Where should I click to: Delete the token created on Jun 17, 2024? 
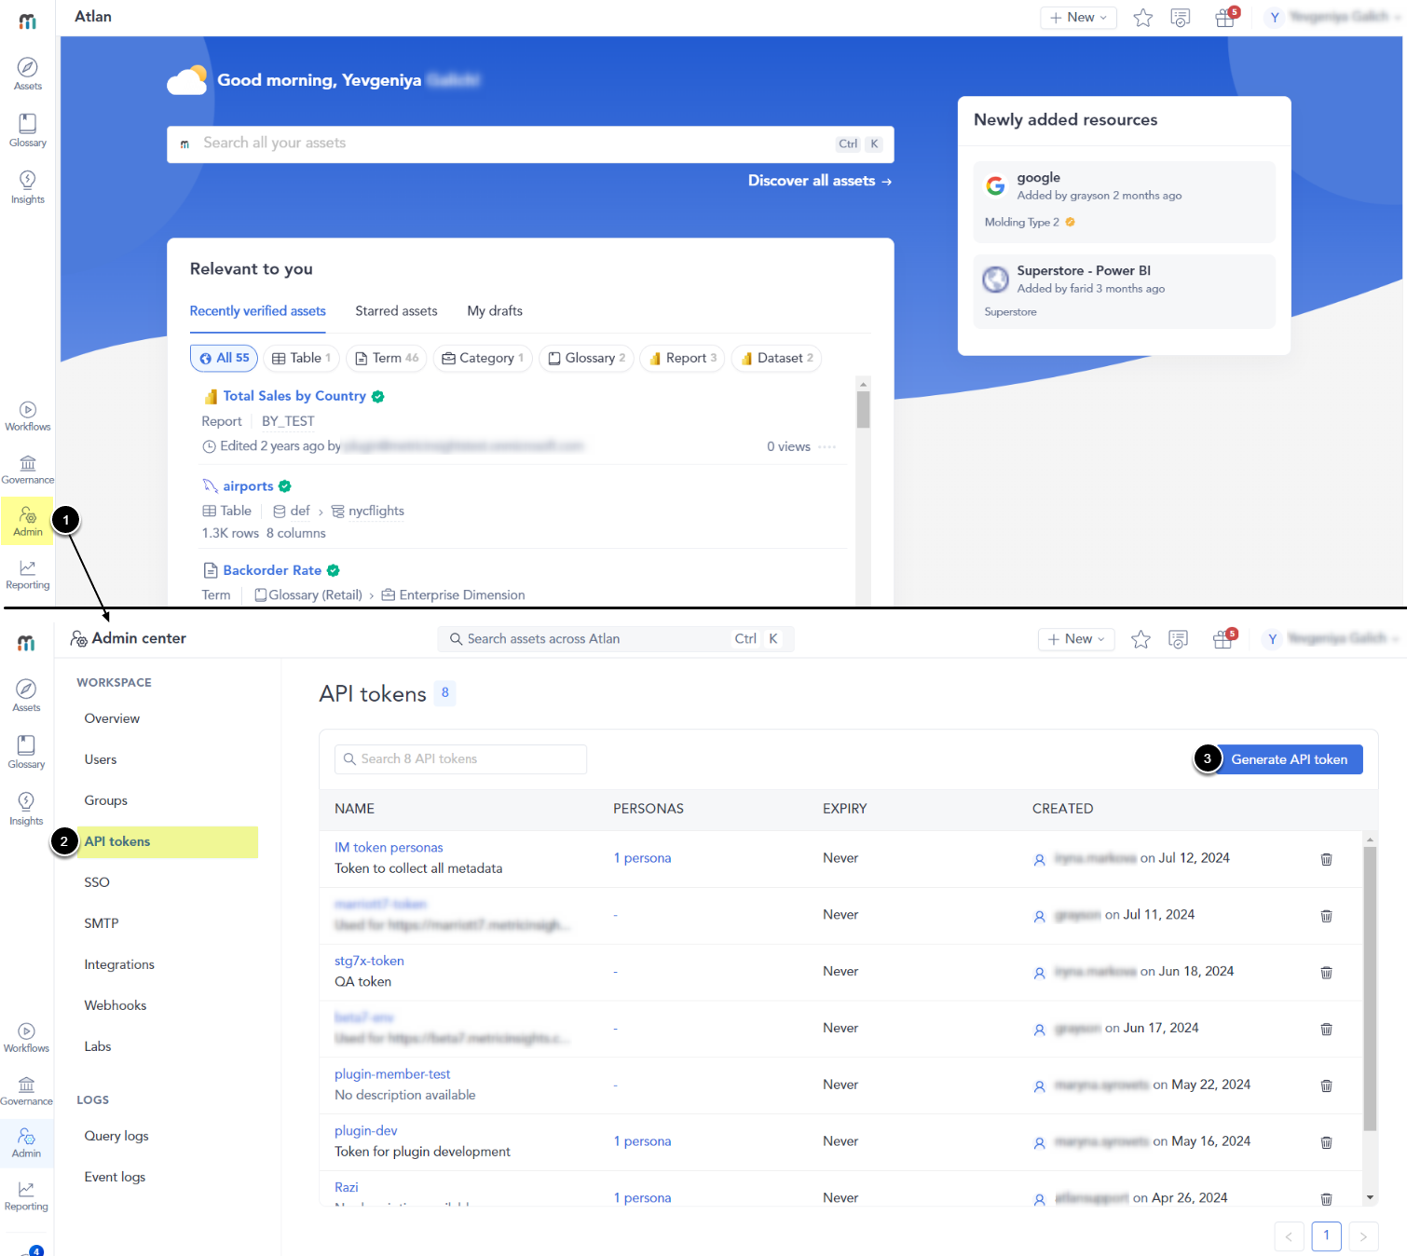tap(1326, 1030)
